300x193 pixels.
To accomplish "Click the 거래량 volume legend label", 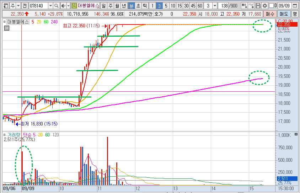I will [x=14, y=135].
